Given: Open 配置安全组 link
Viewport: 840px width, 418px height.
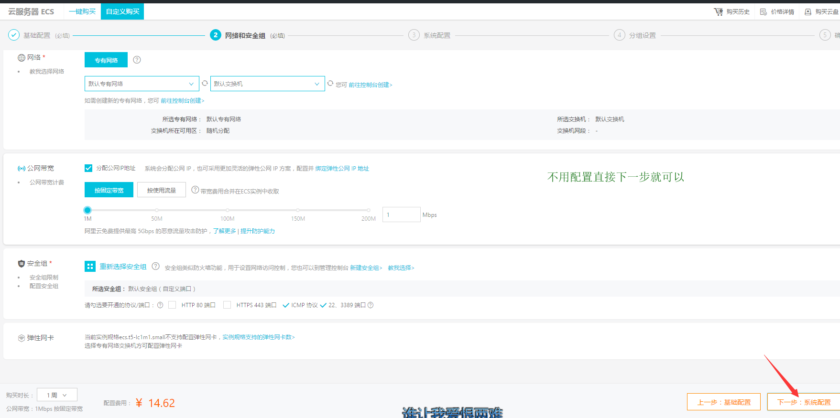Looking at the screenshot, I should coord(44,286).
